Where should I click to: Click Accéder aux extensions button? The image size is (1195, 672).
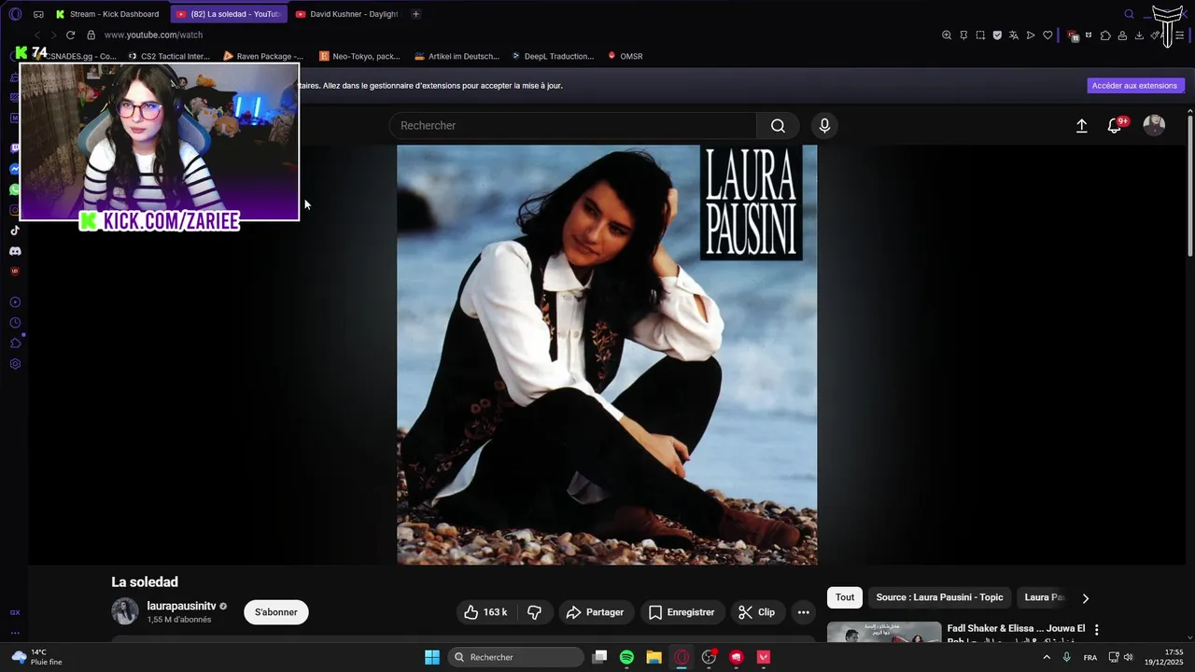pyautogui.click(x=1134, y=85)
